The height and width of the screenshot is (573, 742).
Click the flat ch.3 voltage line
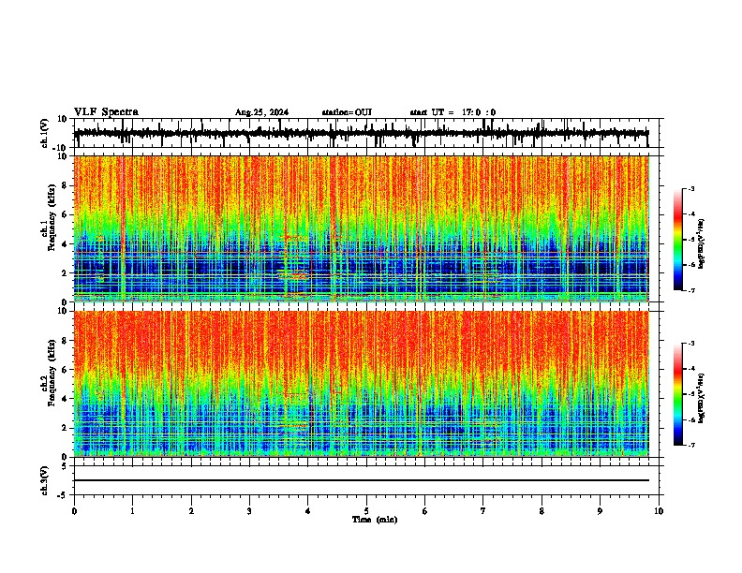(361, 480)
